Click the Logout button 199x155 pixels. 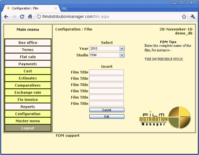point(28,128)
